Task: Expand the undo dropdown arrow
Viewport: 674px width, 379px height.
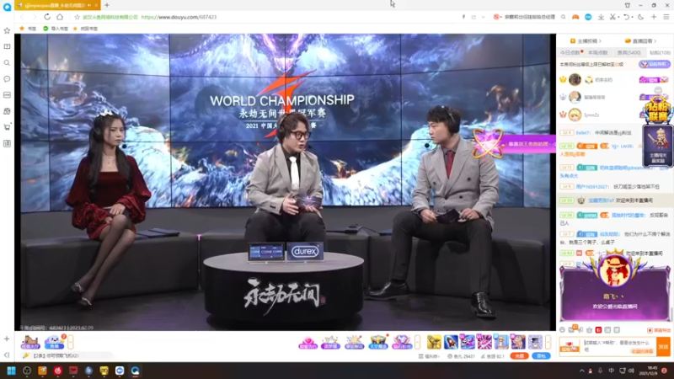Action: pos(633,17)
